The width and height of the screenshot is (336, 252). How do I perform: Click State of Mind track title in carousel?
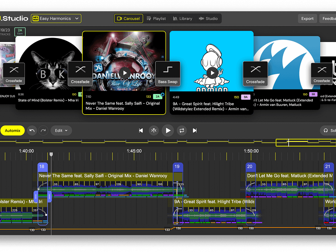[48, 100]
